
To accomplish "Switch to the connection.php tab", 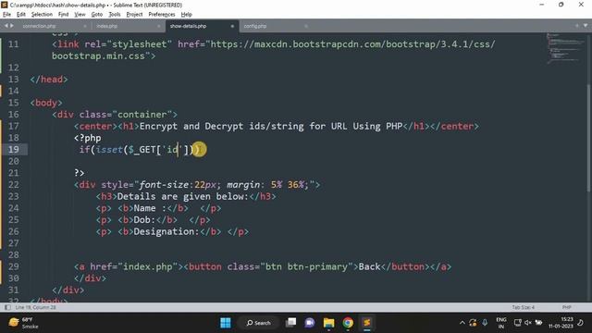I will (39, 26).
